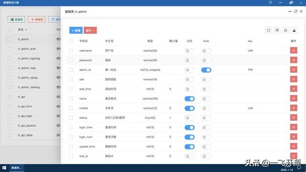This screenshot has width=306, height=172.
Task: Click the green database button
Action: coord(16,20)
